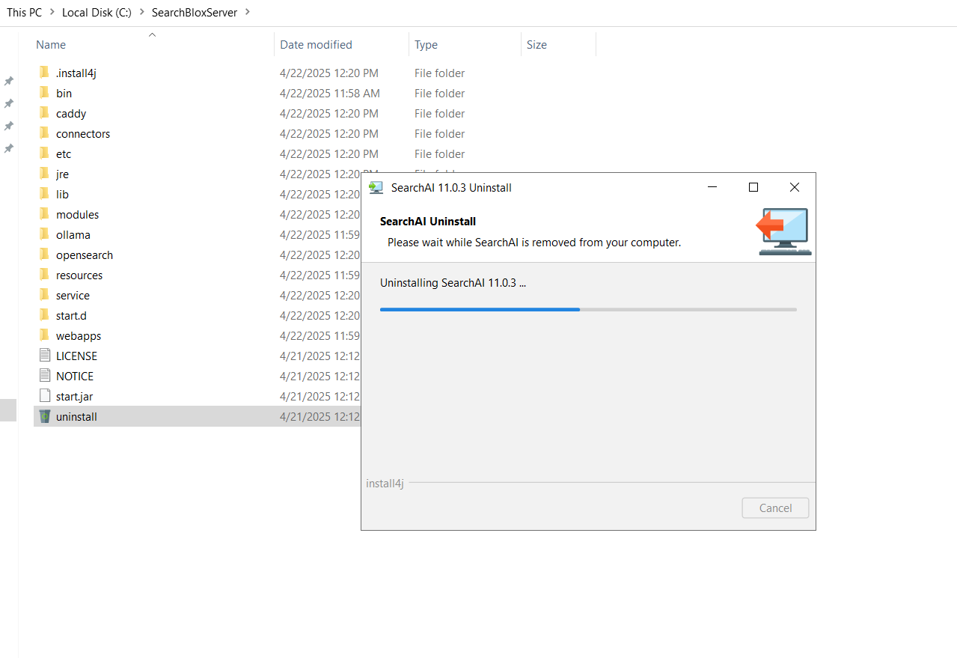957x658 pixels.
Task: Click the start.jar file name
Action: 75,396
